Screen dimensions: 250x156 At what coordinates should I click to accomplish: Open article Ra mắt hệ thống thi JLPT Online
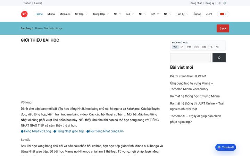tap(197, 106)
